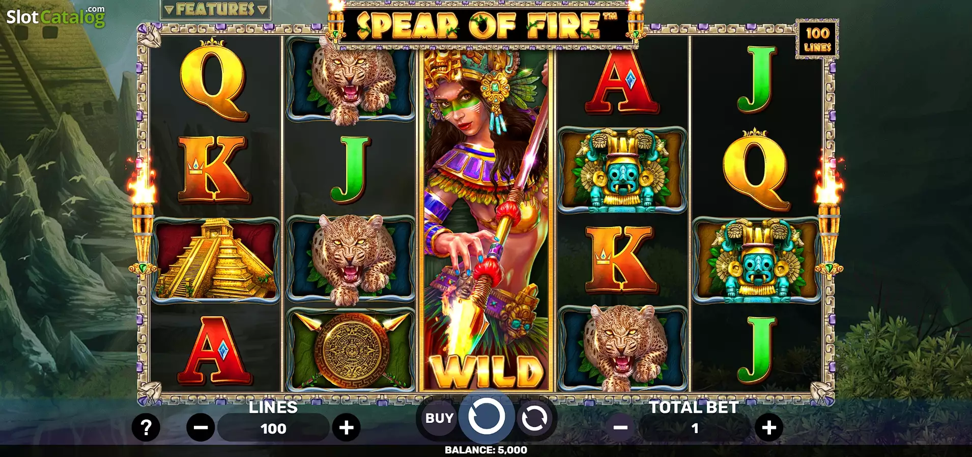
Task: Increase total bet with plus button
Action: coord(769,427)
